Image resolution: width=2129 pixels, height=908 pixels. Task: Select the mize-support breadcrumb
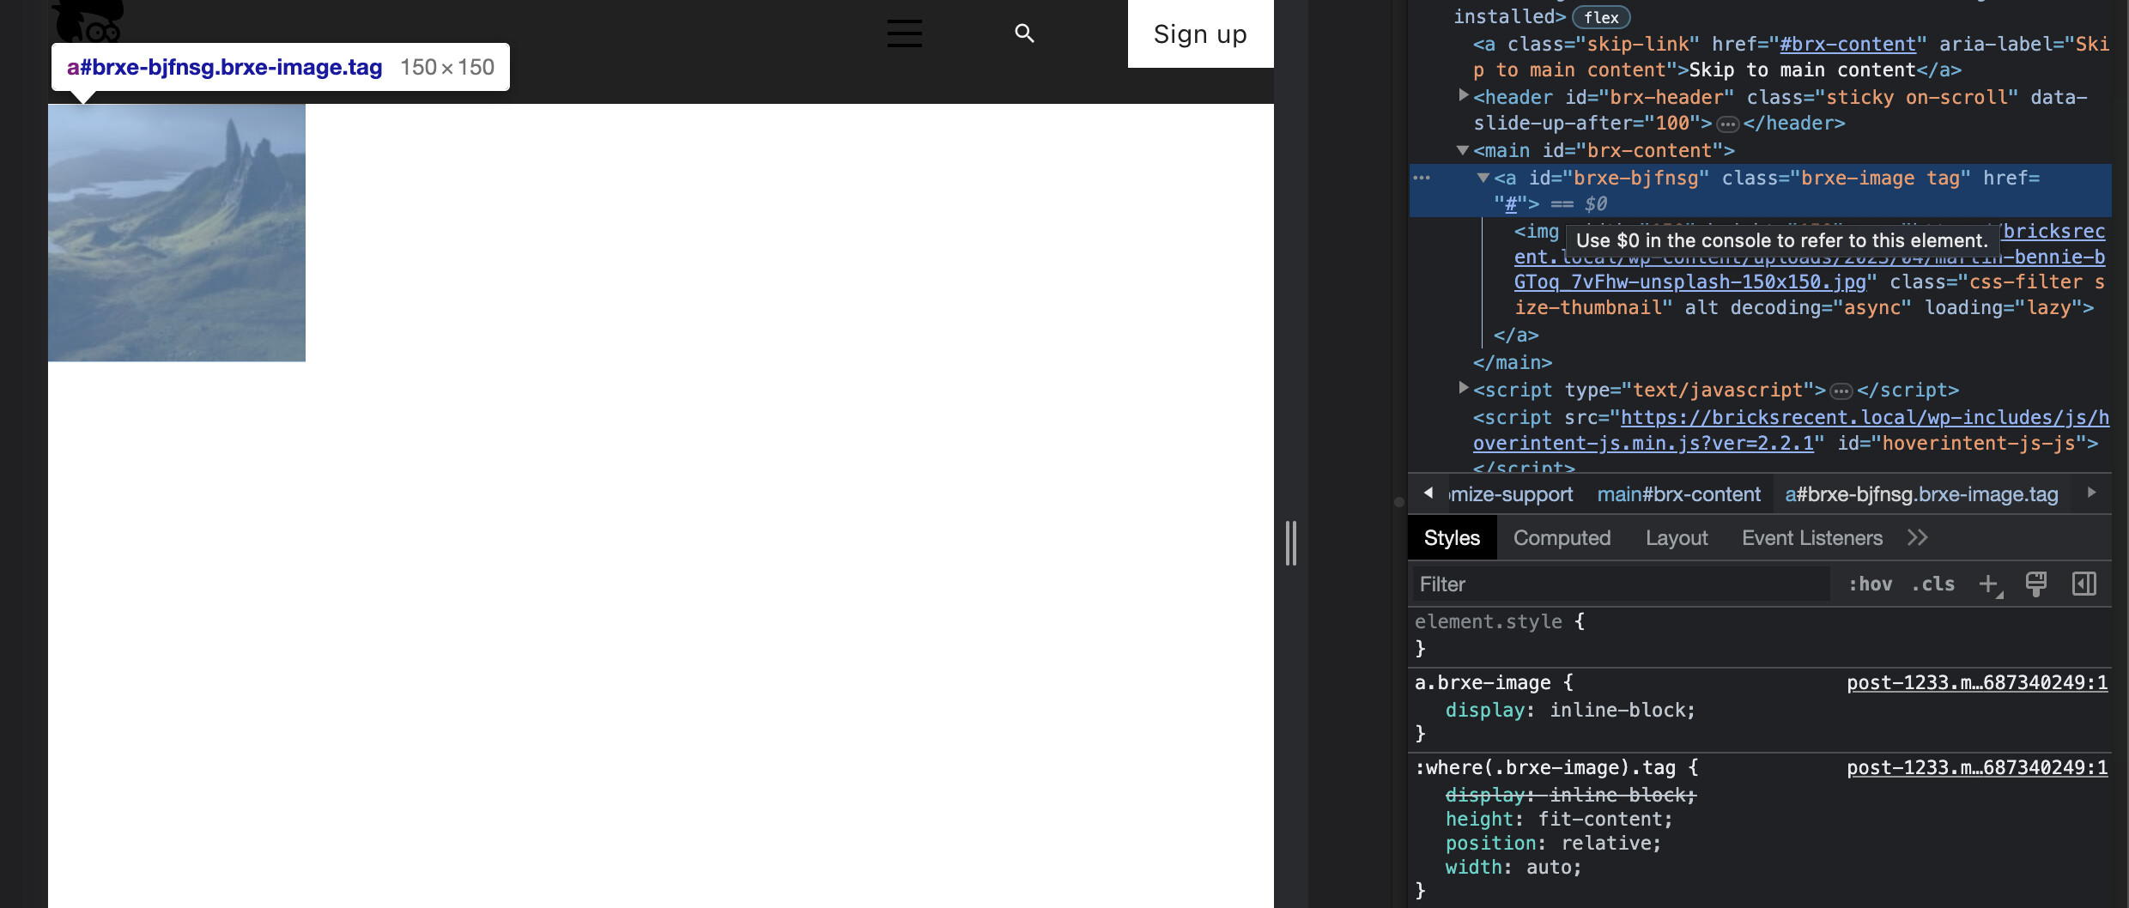[1511, 494]
